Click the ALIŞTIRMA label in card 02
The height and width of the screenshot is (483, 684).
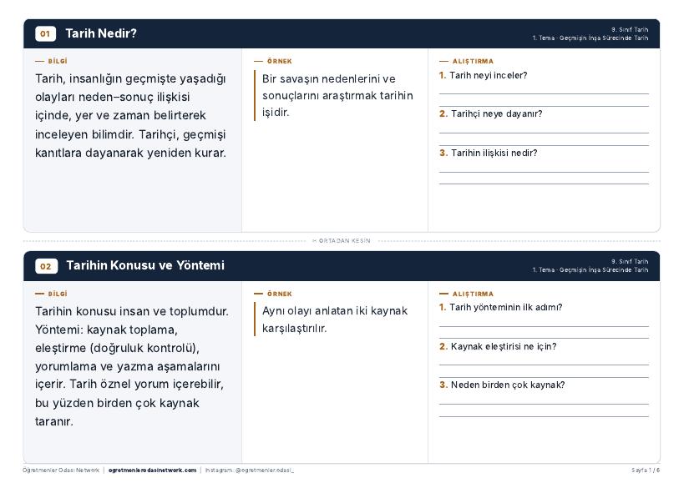473,294
